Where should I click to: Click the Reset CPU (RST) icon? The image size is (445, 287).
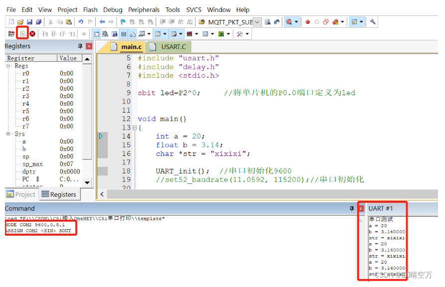11,34
